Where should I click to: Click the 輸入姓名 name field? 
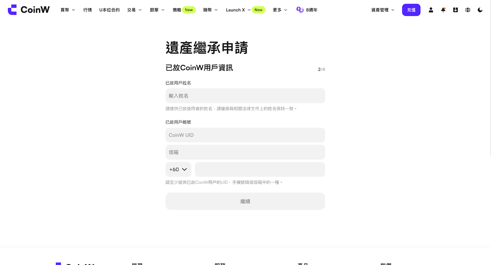[x=245, y=96]
